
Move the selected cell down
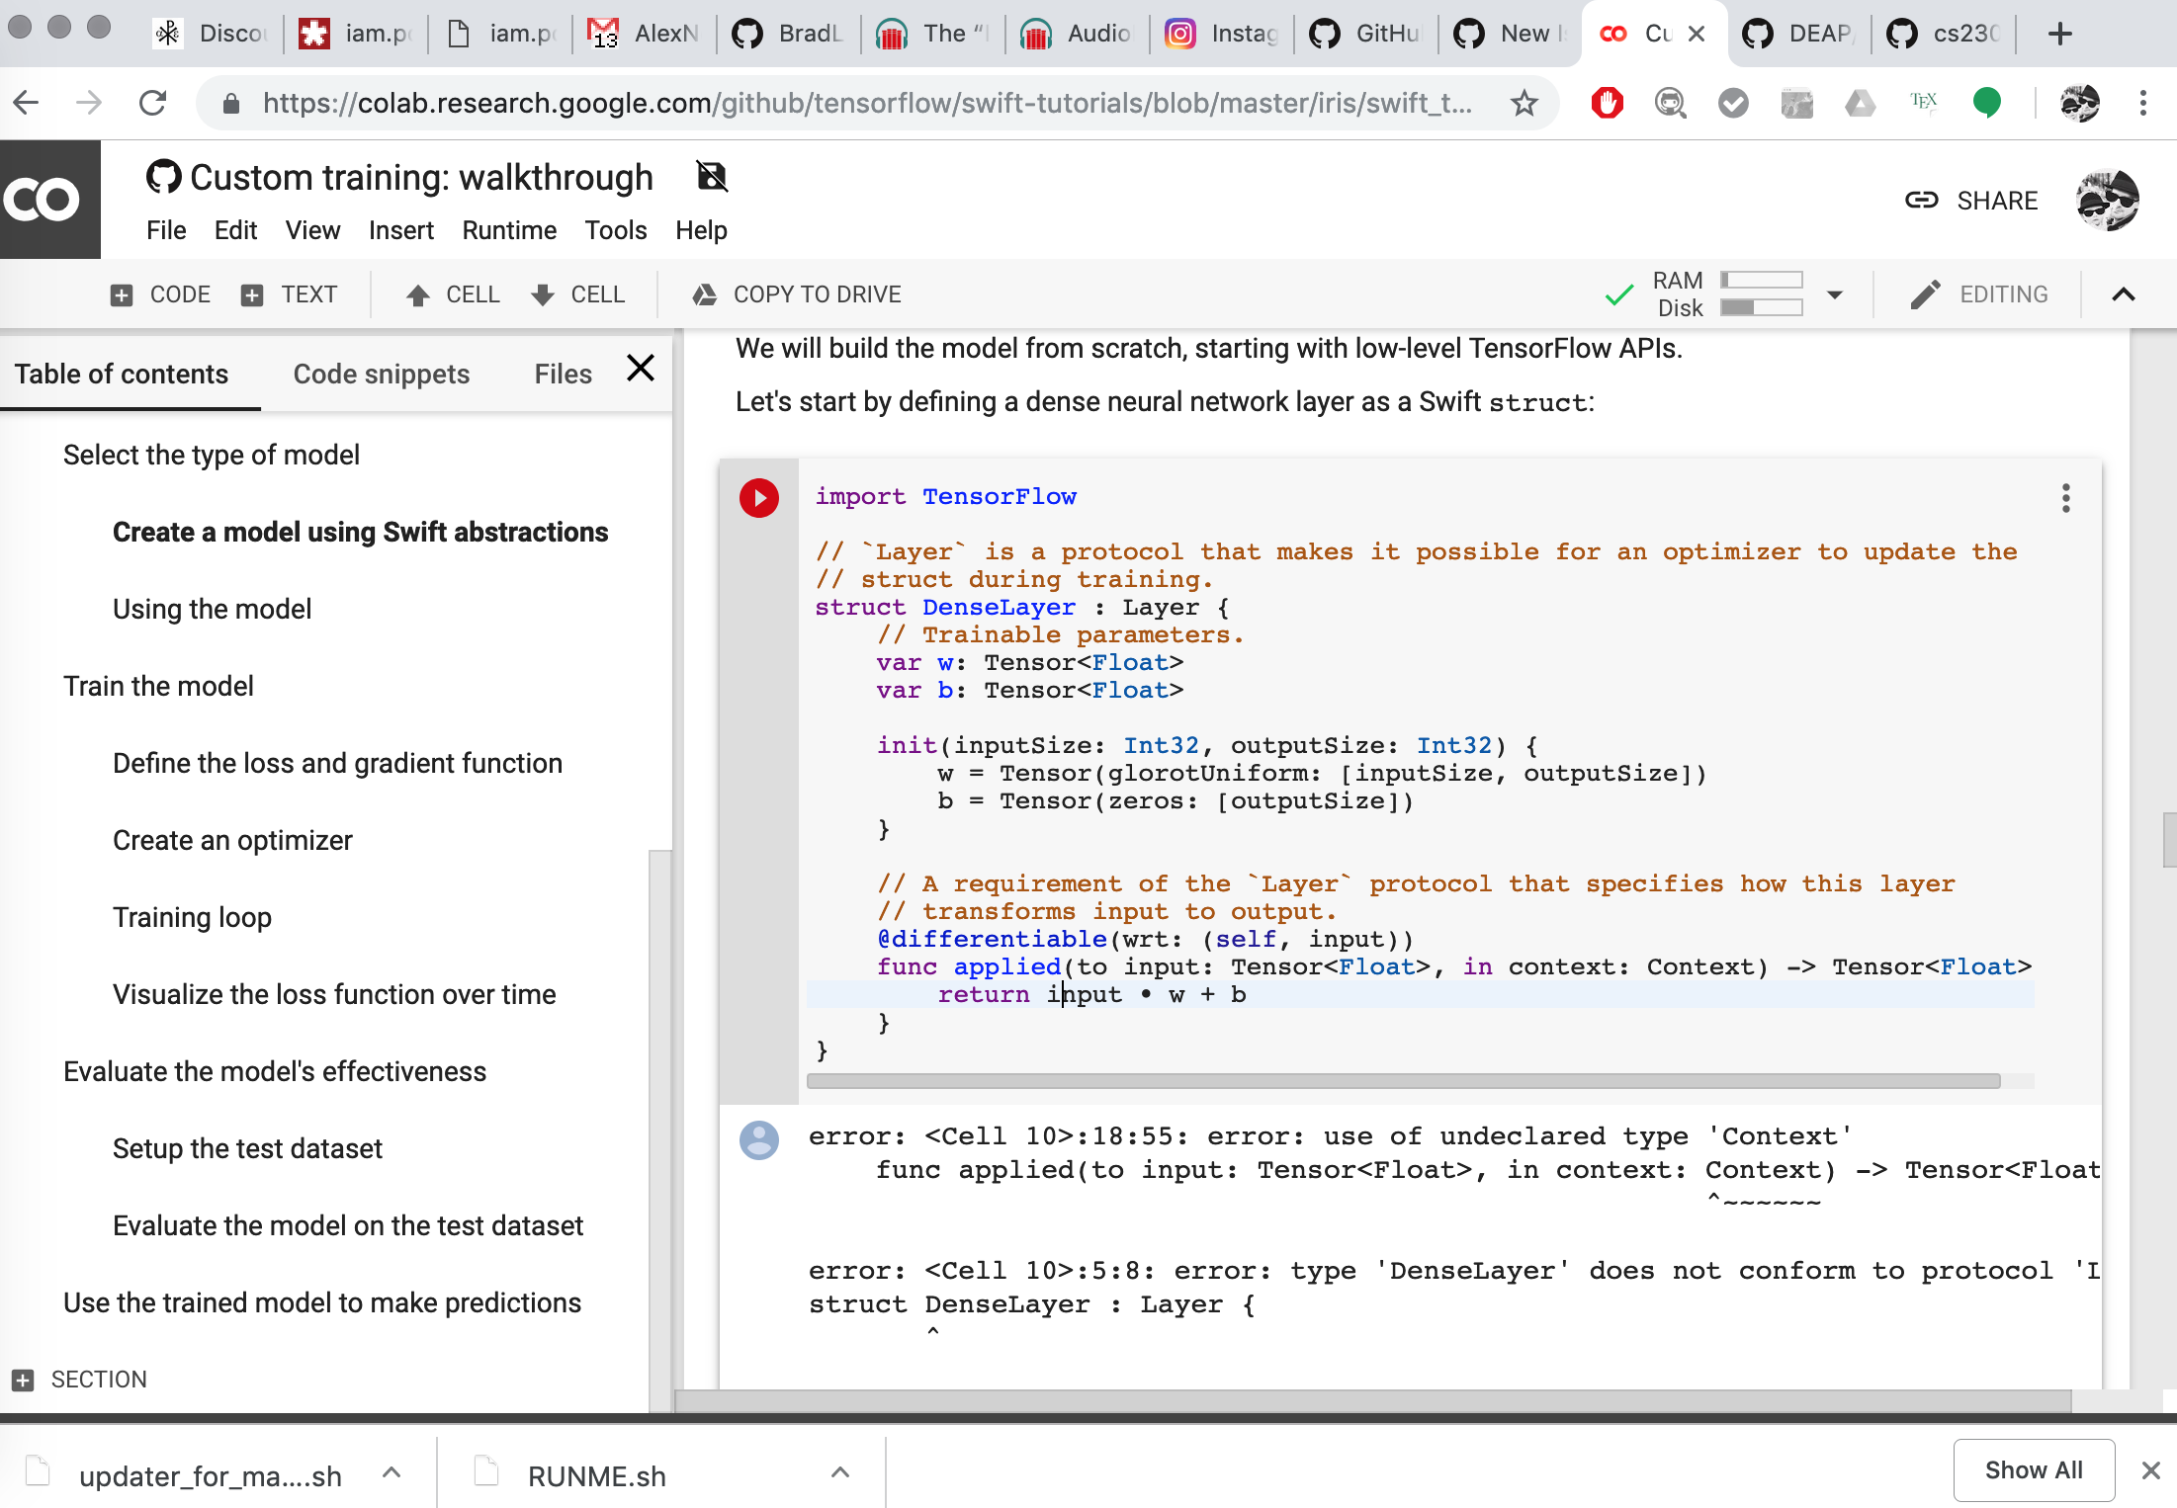point(578,294)
